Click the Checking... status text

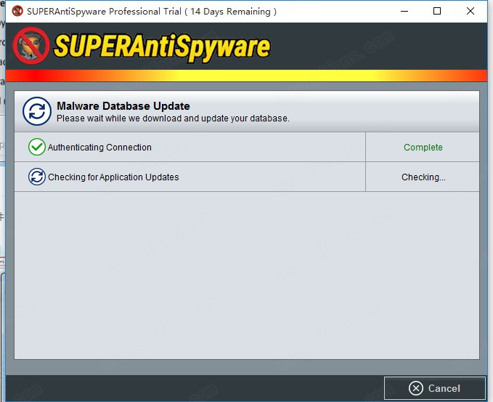[423, 177]
